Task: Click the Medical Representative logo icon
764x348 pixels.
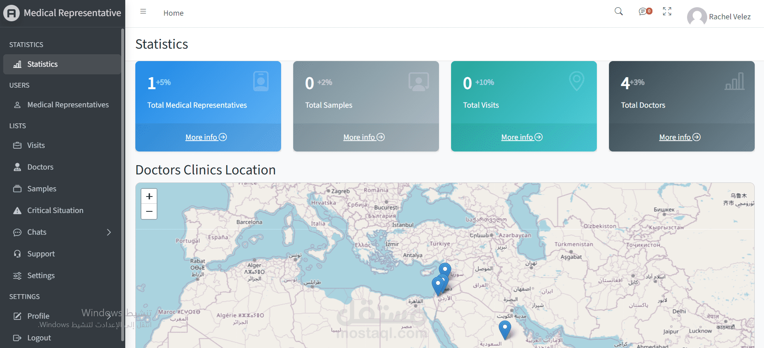Action: [x=11, y=13]
